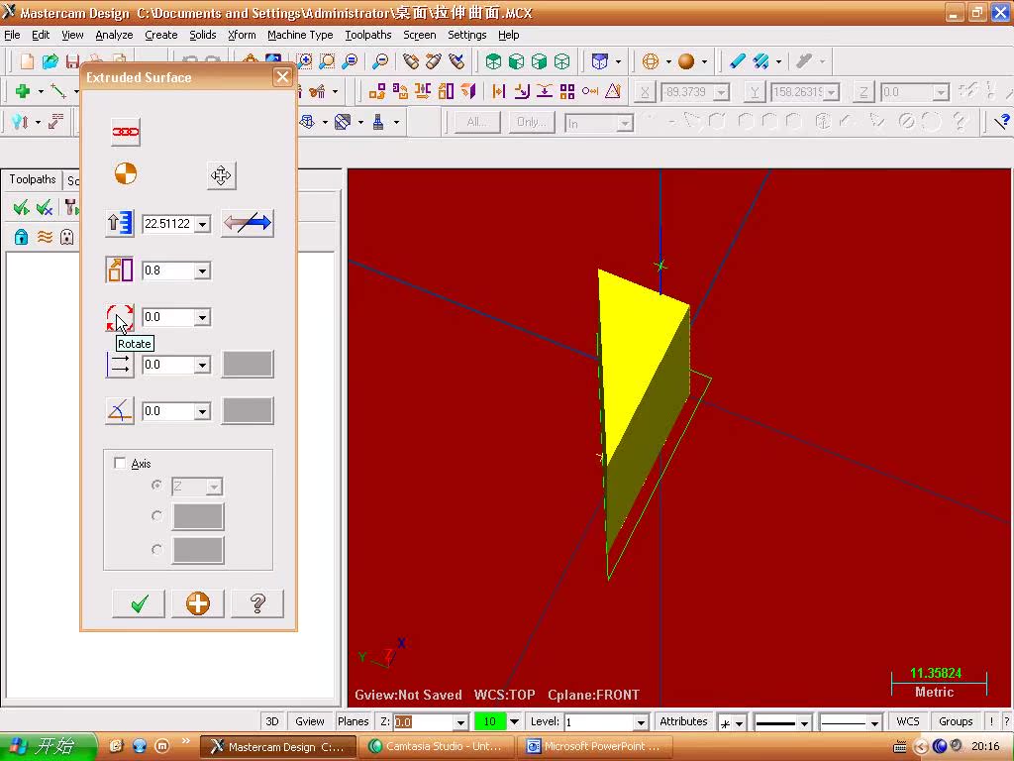Click the green plus sketcher icon
The image size is (1014, 761).
(23, 91)
